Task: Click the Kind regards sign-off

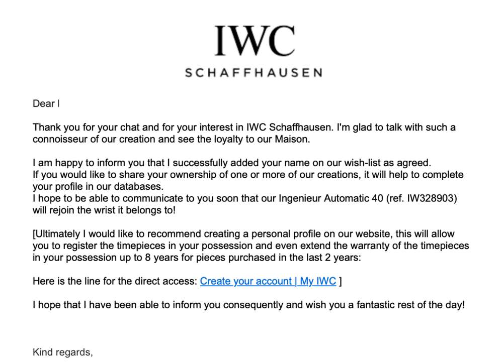Action: tap(62, 352)
